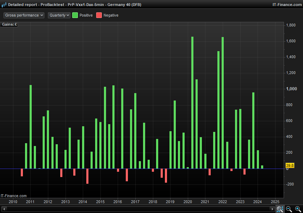303x213 pixels.
Task: Click the candlestick chart icon in title bar
Action: pyautogui.click(x=4, y=5)
